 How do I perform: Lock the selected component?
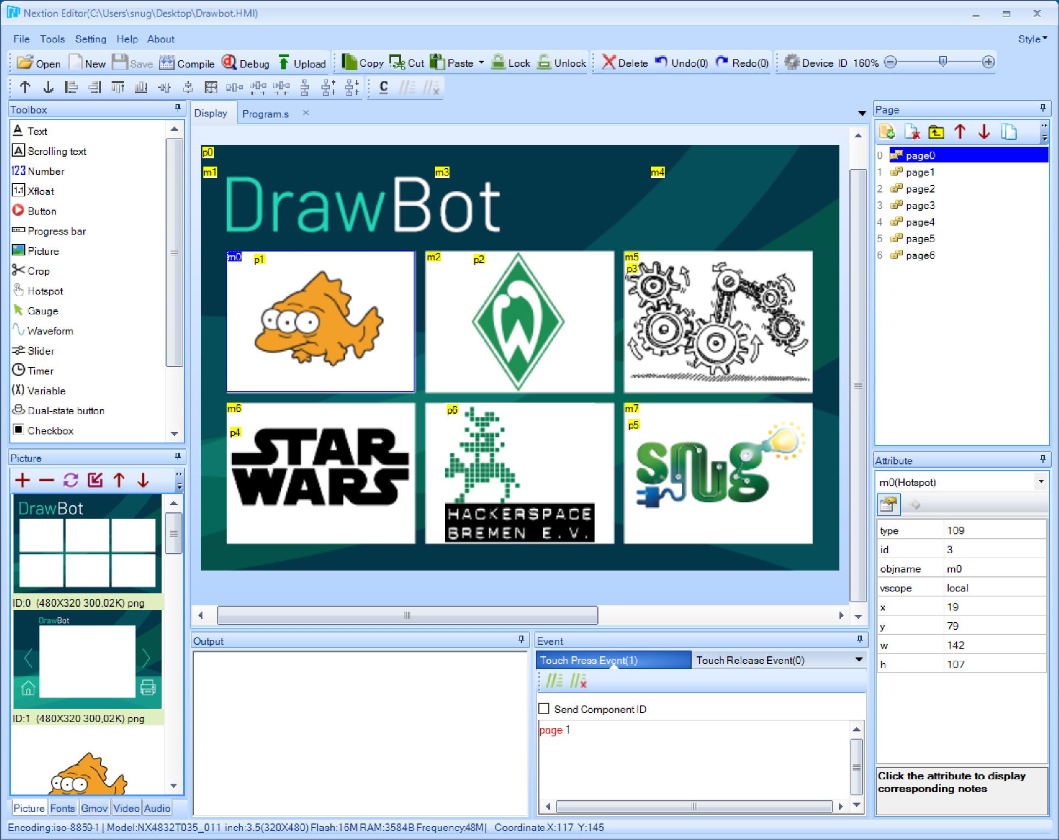pyautogui.click(x=510, y=63)
